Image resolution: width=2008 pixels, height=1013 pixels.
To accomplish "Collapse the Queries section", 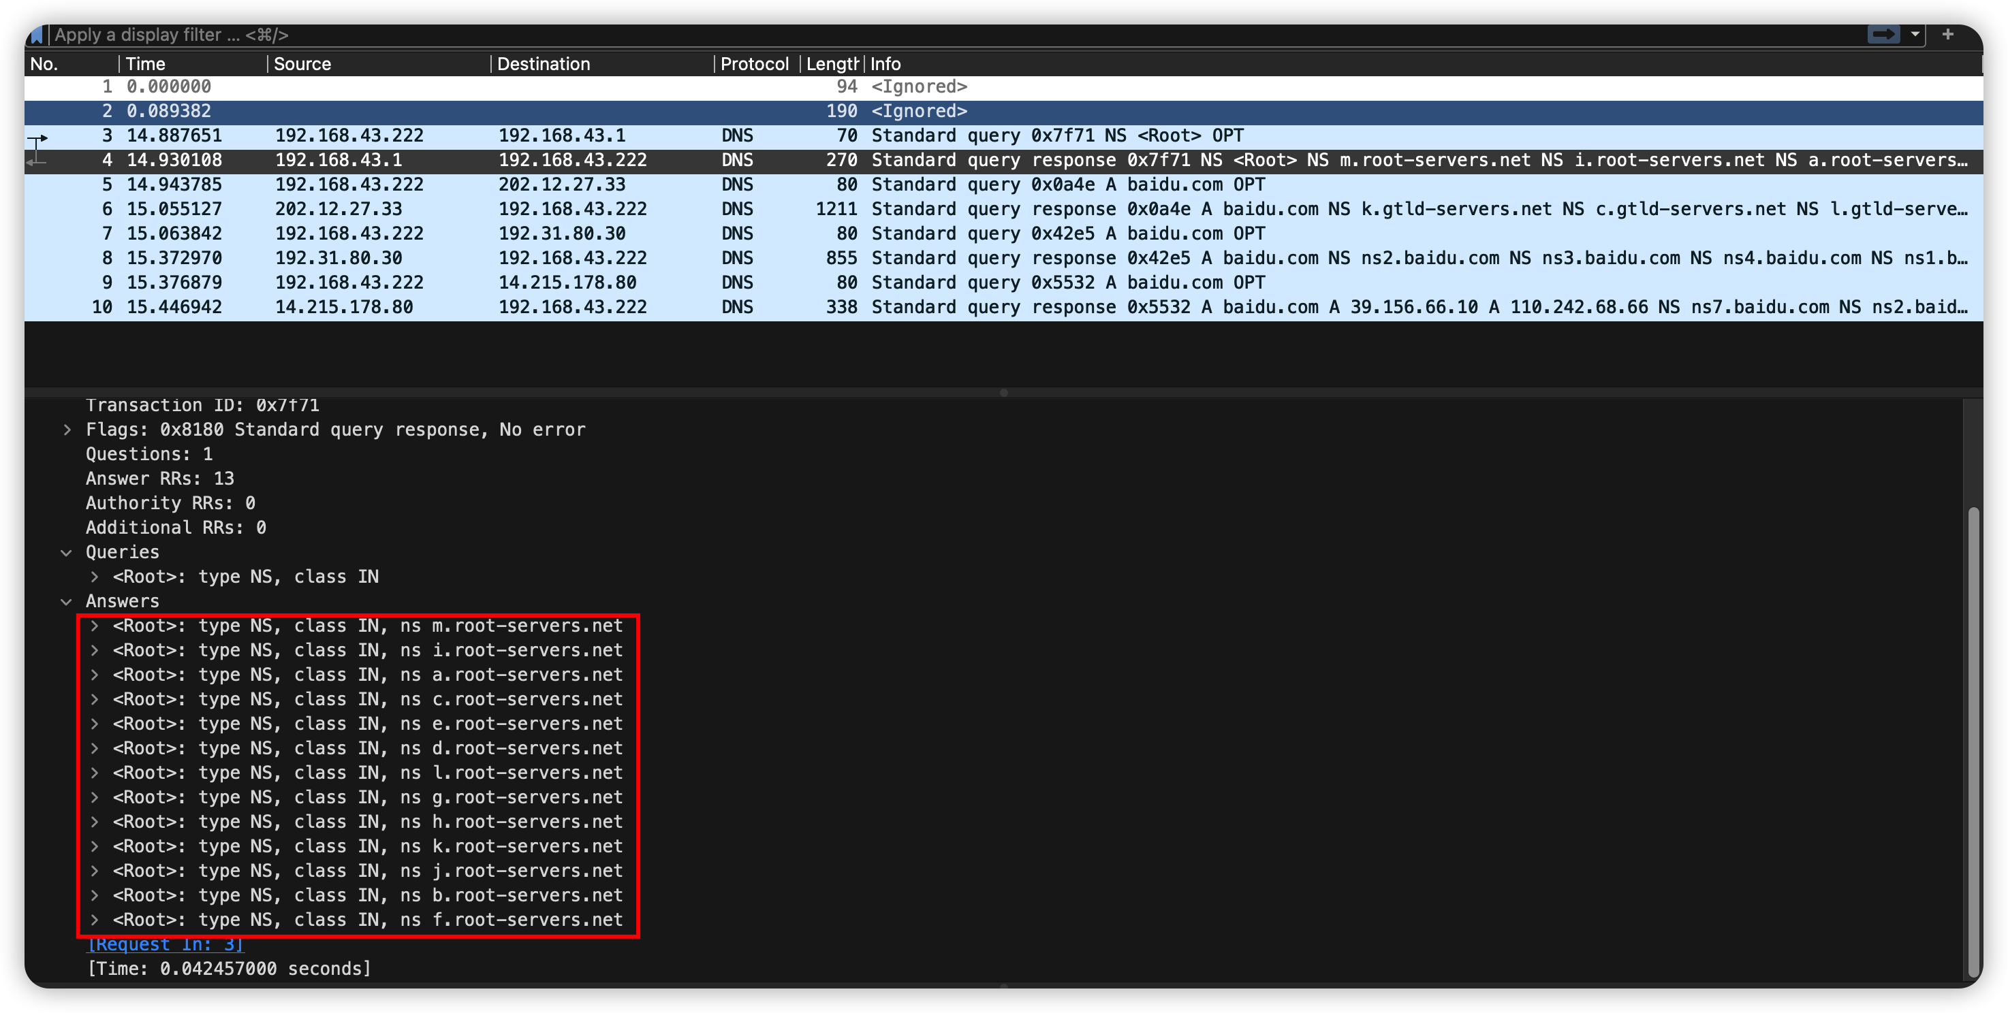I will pos(67,553).
